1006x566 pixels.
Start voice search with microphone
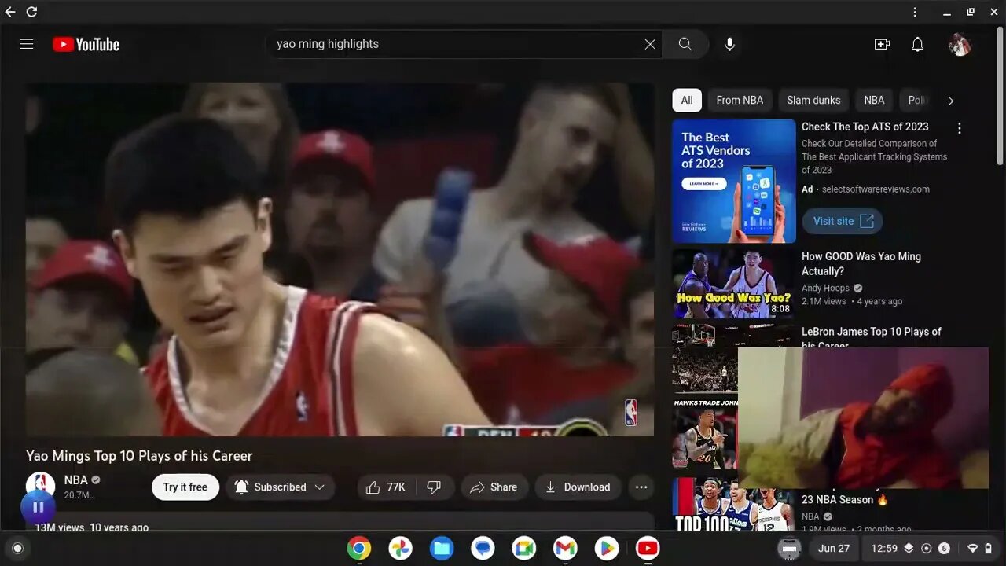(729, 44)
